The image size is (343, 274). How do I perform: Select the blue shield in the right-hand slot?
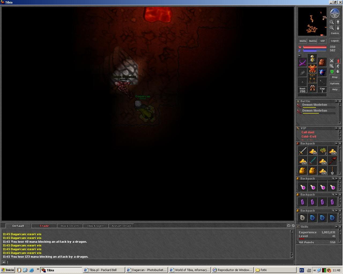[x=322, y=73]
